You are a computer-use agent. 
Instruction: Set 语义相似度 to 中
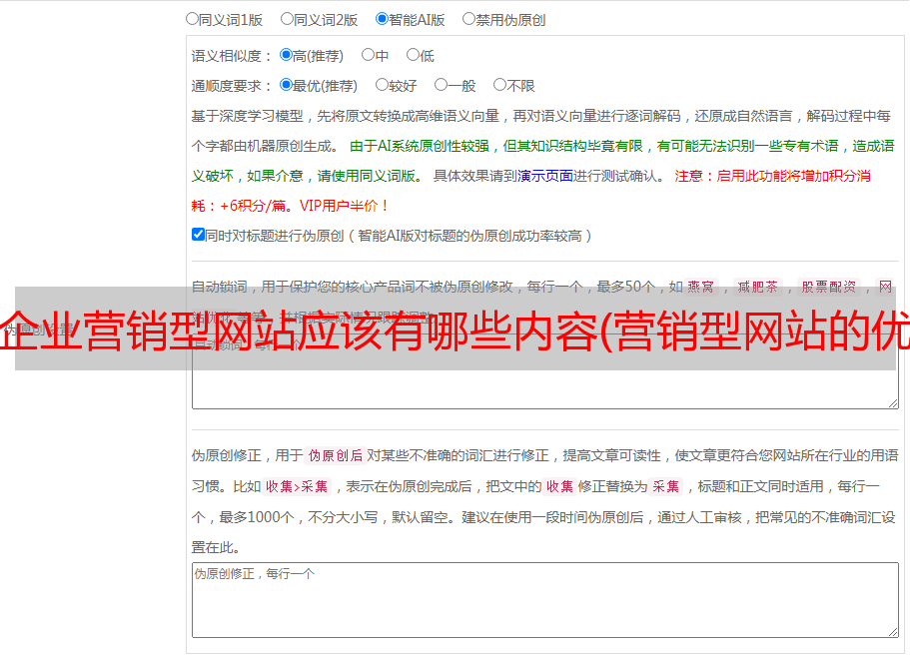click(368, 55)
